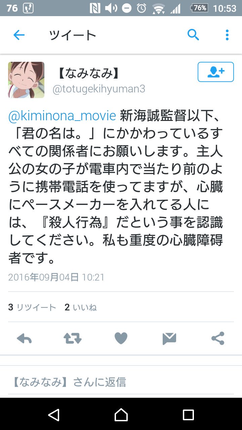This screenshot has width=242, height=430.
Task: Open the search magnifier icon
Action: click(x=193, y=35)
